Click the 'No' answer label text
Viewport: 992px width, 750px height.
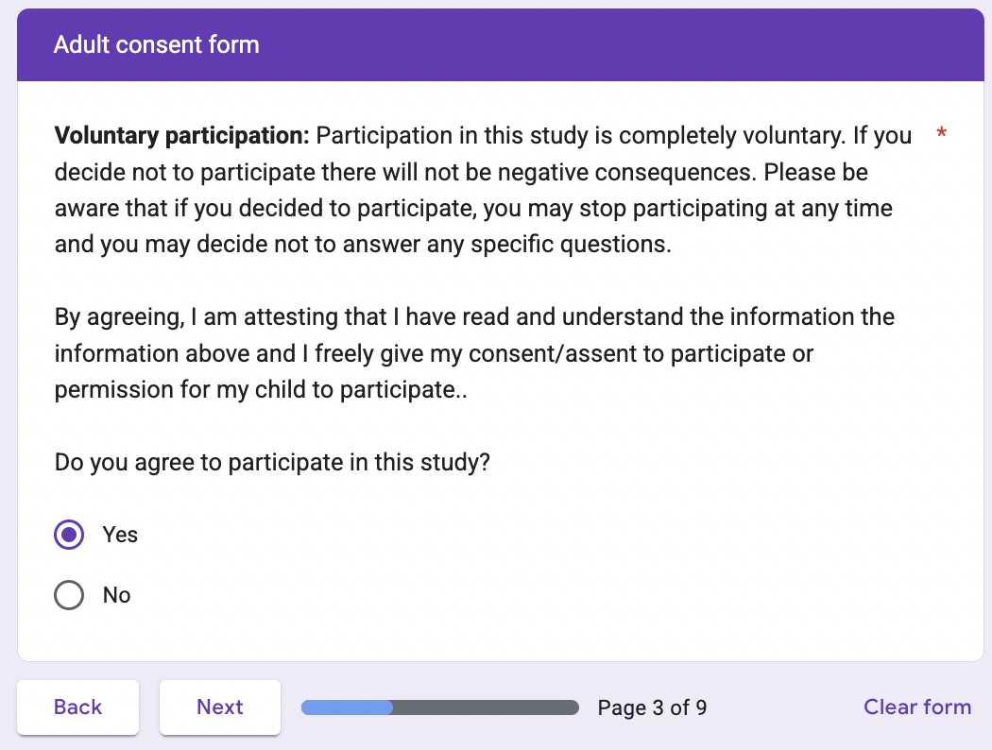[116, 595]
